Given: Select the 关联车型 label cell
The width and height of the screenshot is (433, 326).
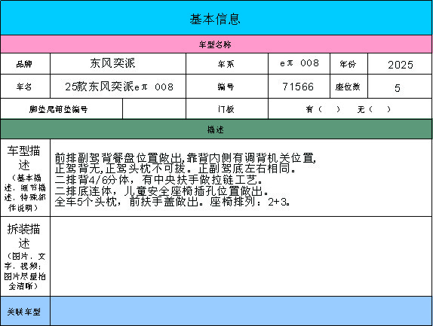Looking at the screenshot, I should click(25, 311).
